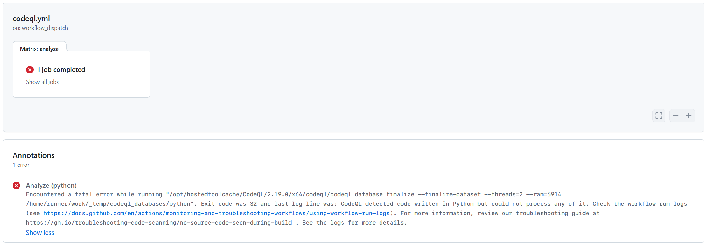Expand hidden jobs via 'Show all jobs'

click(42, 82)
